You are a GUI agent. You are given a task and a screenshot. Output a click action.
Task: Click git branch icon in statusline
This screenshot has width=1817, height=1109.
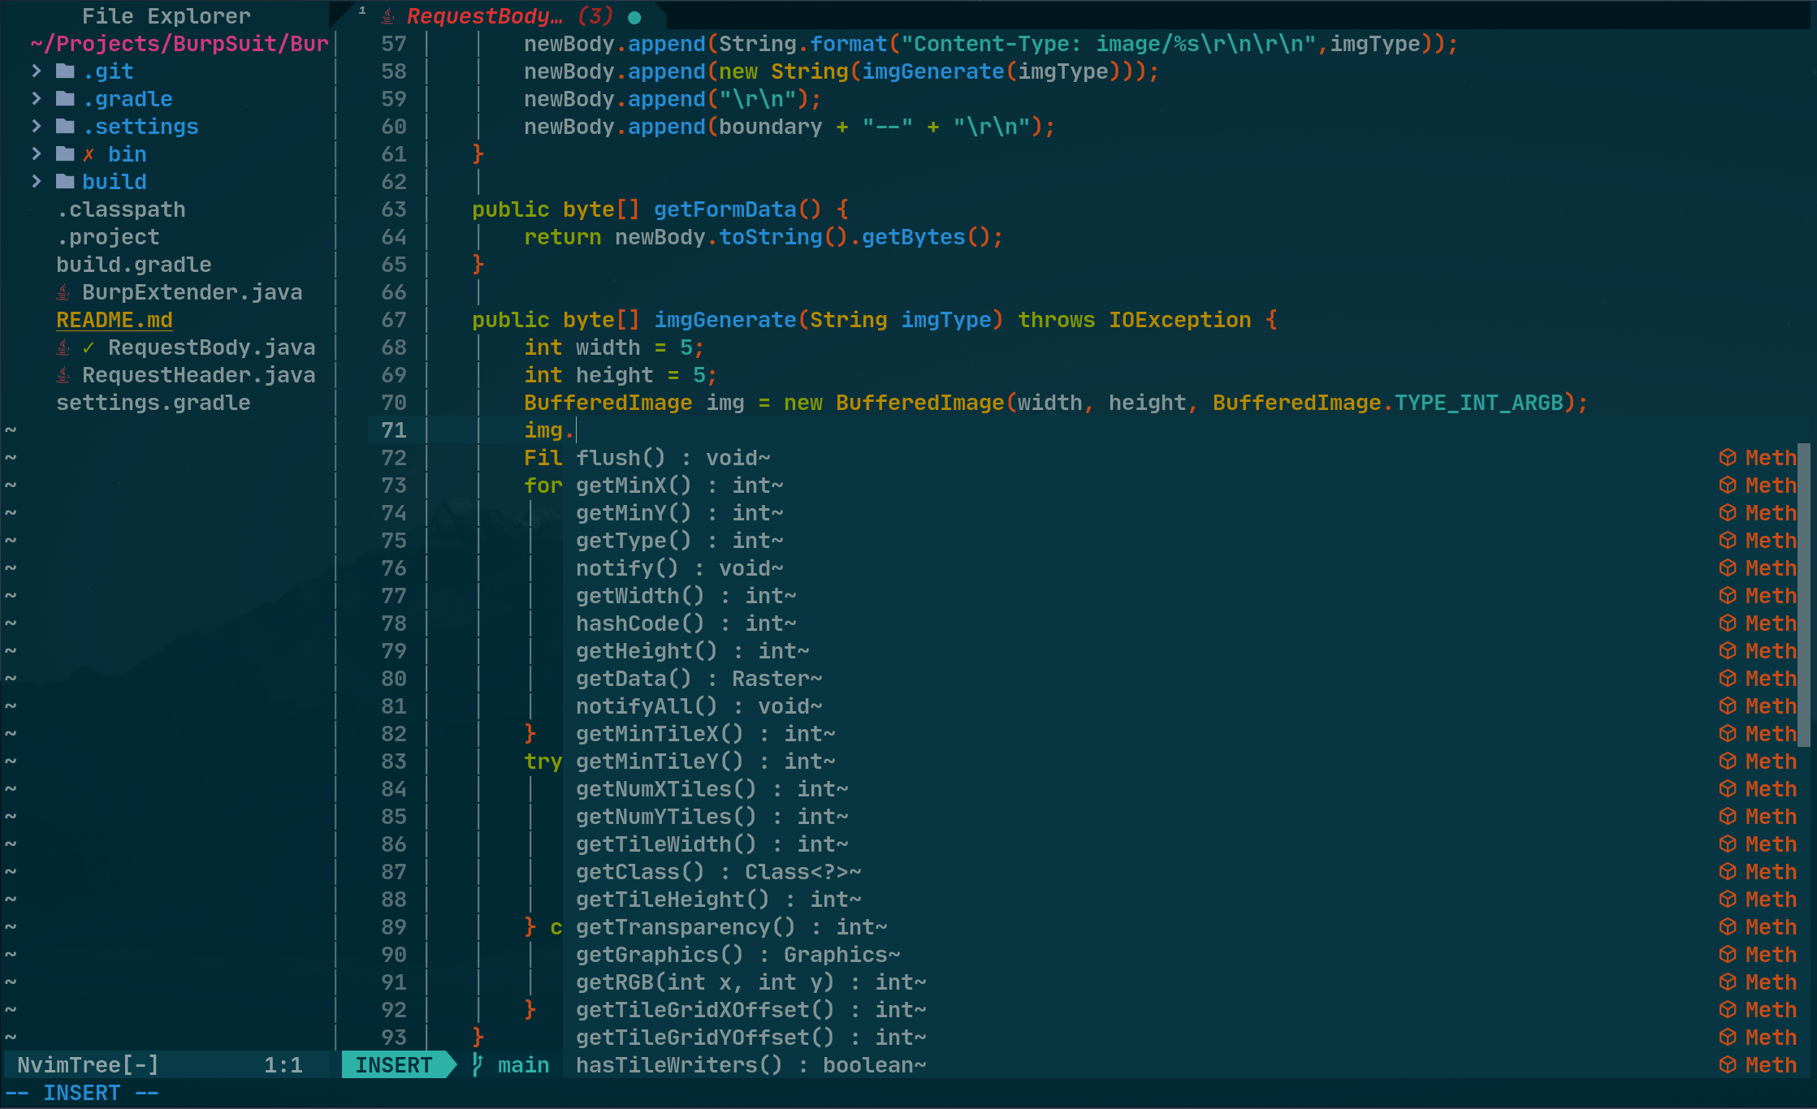(x=478, y=1064)
